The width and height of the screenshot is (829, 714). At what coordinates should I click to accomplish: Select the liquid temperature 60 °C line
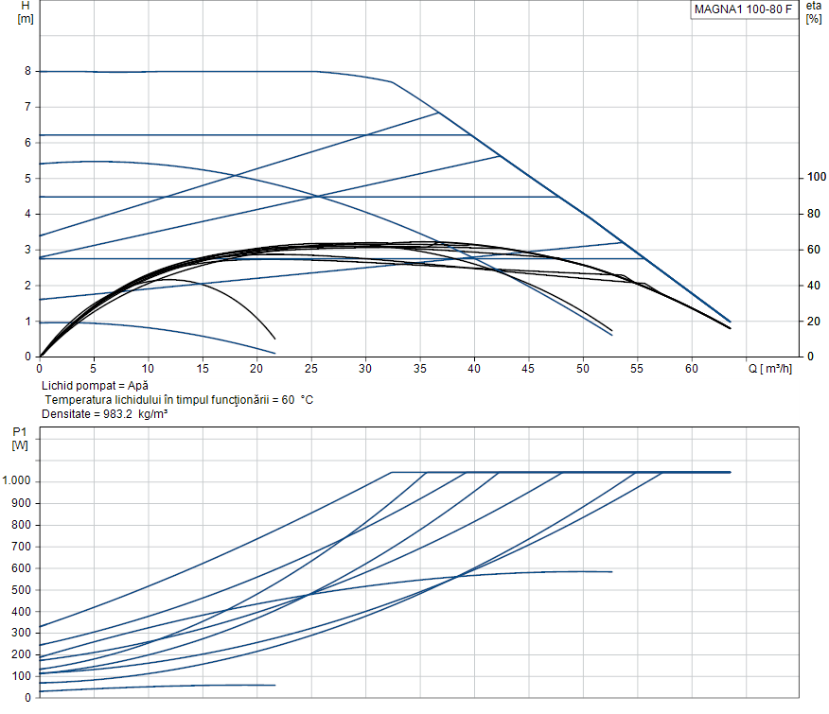(x=179, y=400)
